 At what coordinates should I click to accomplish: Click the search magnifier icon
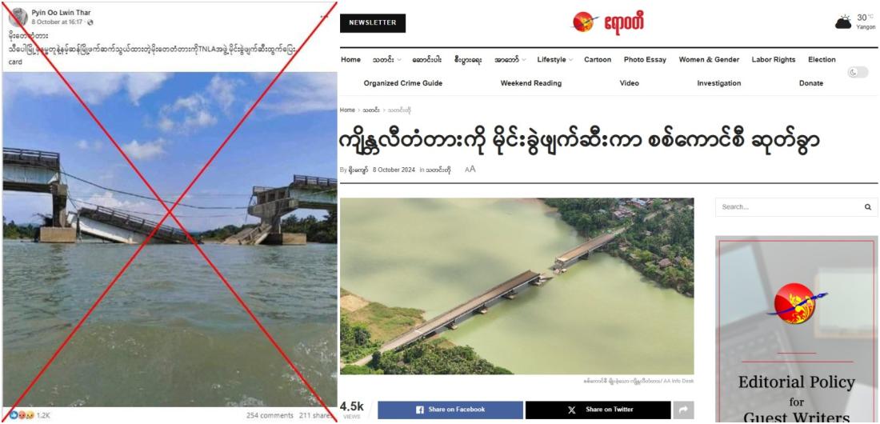868,207
